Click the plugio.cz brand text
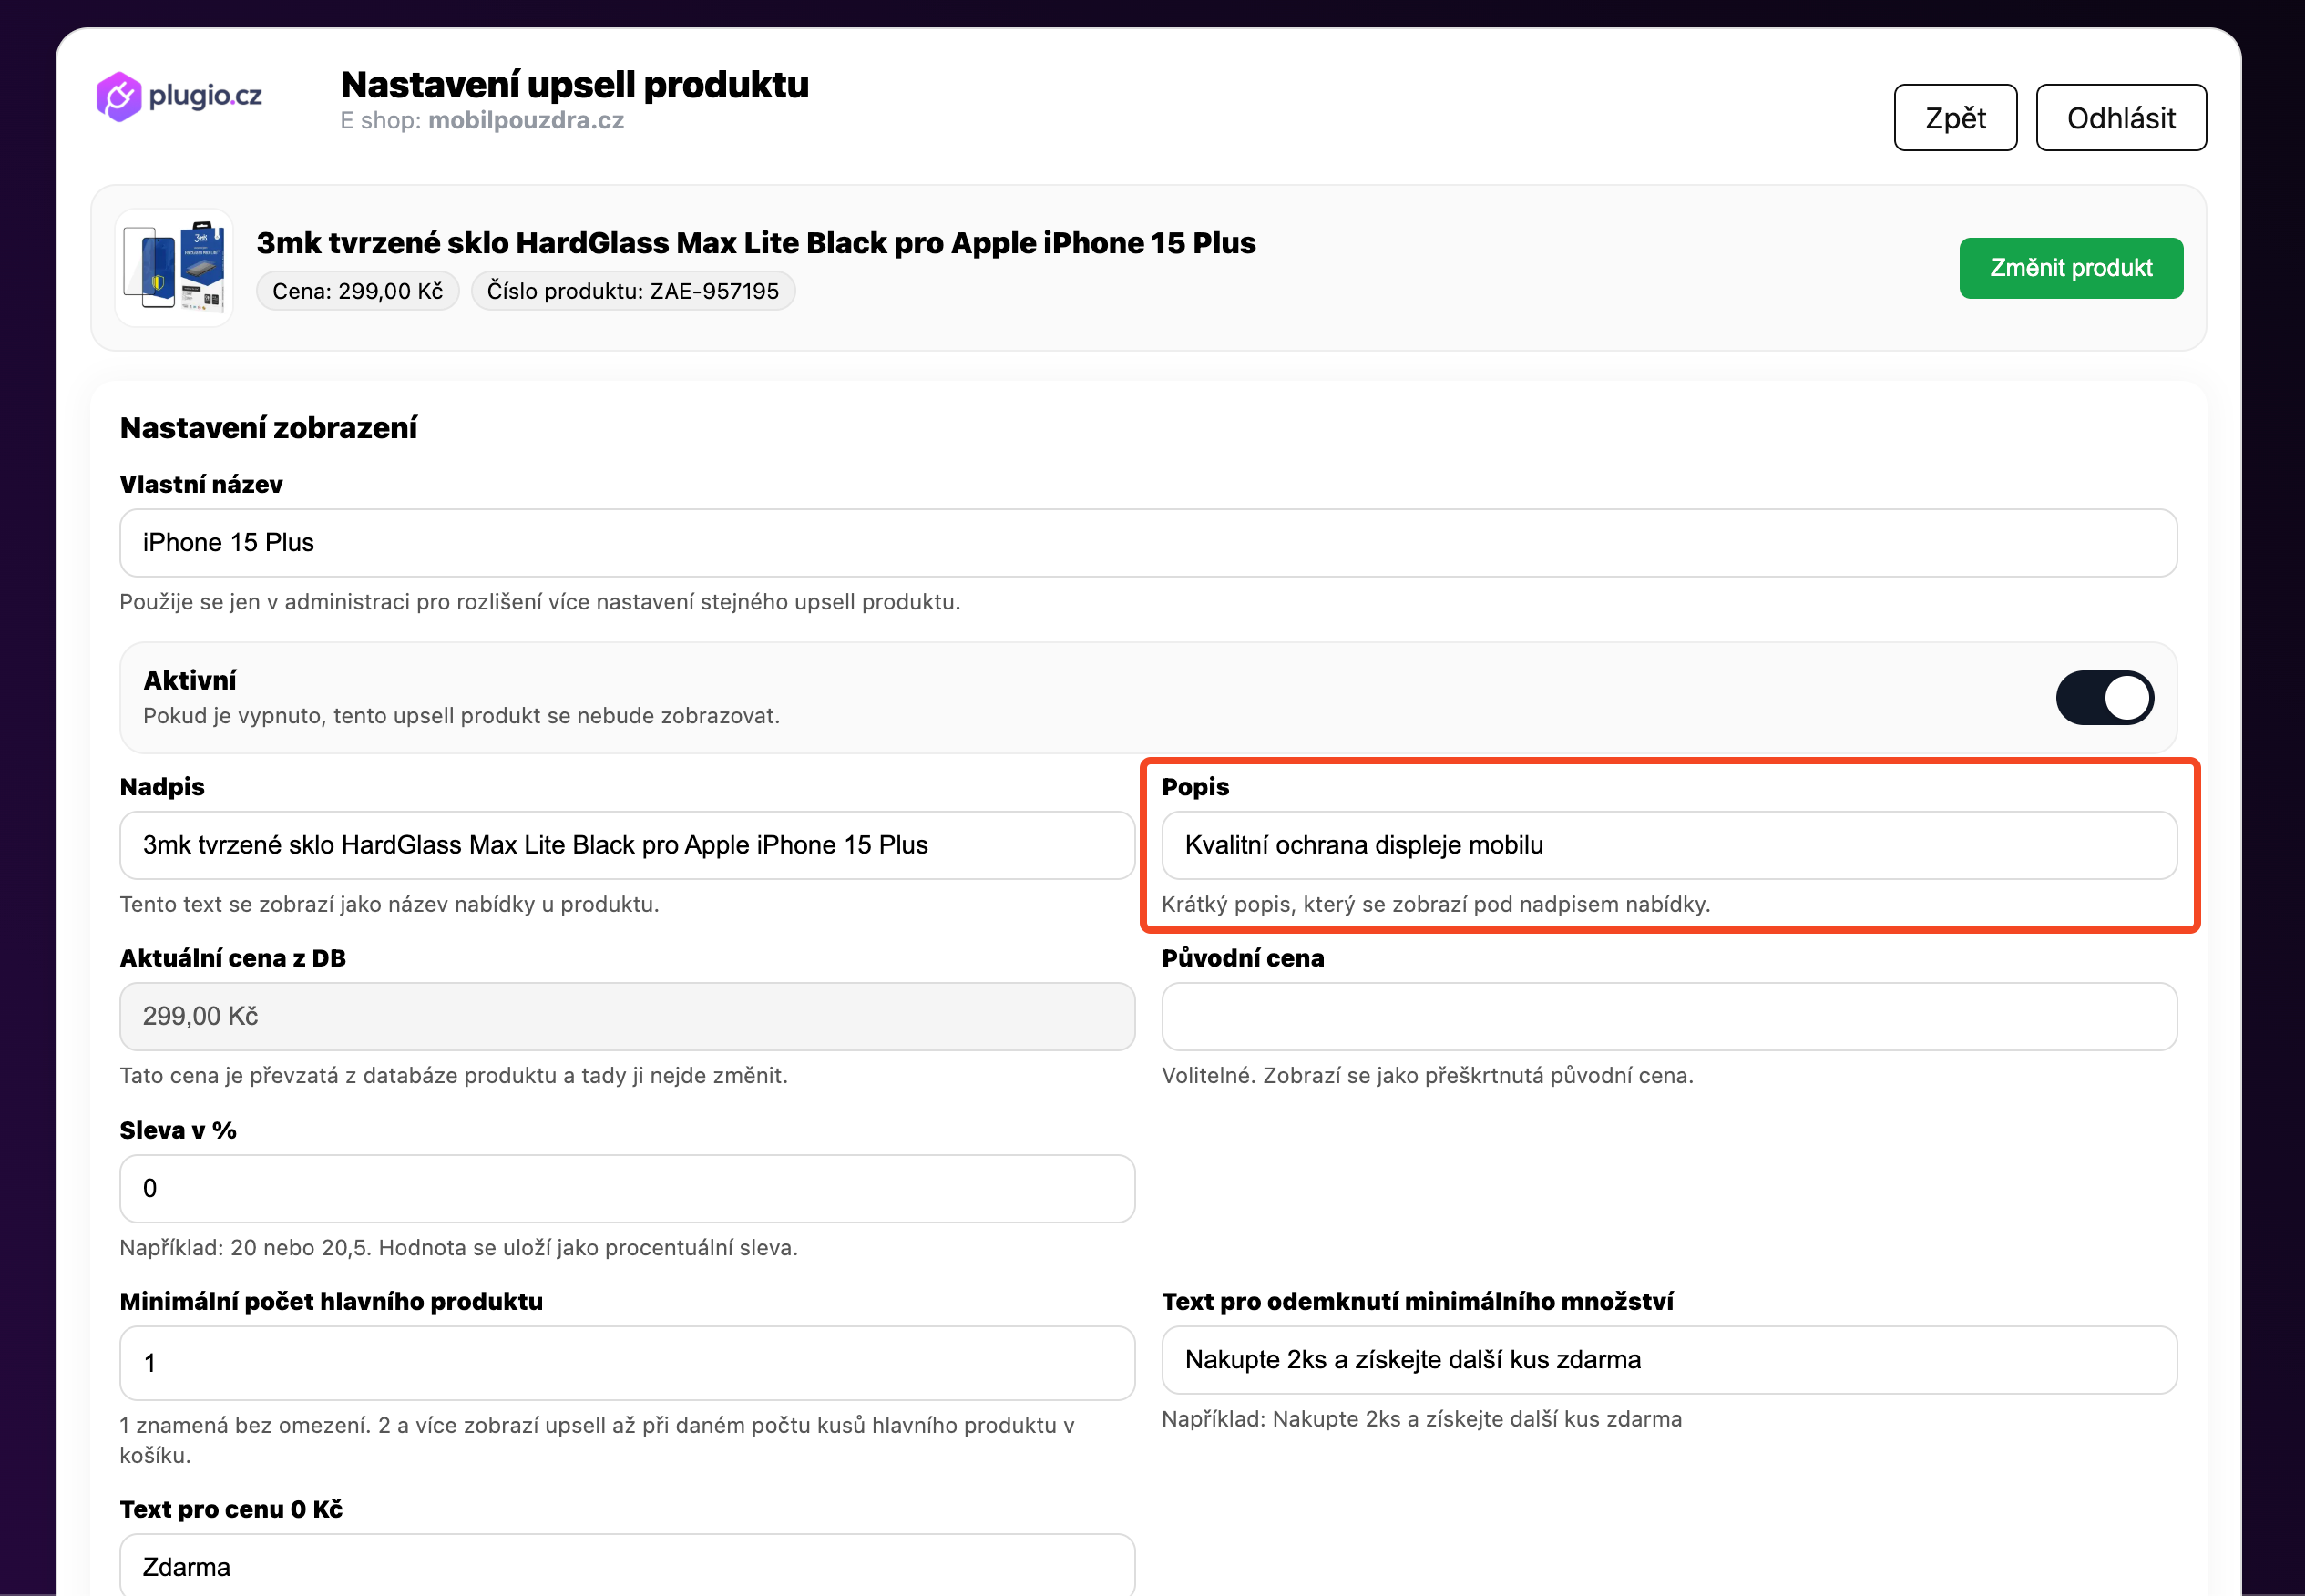Image resolution: width=2305 pixels, height=1596 pixels. coord(205,97)
